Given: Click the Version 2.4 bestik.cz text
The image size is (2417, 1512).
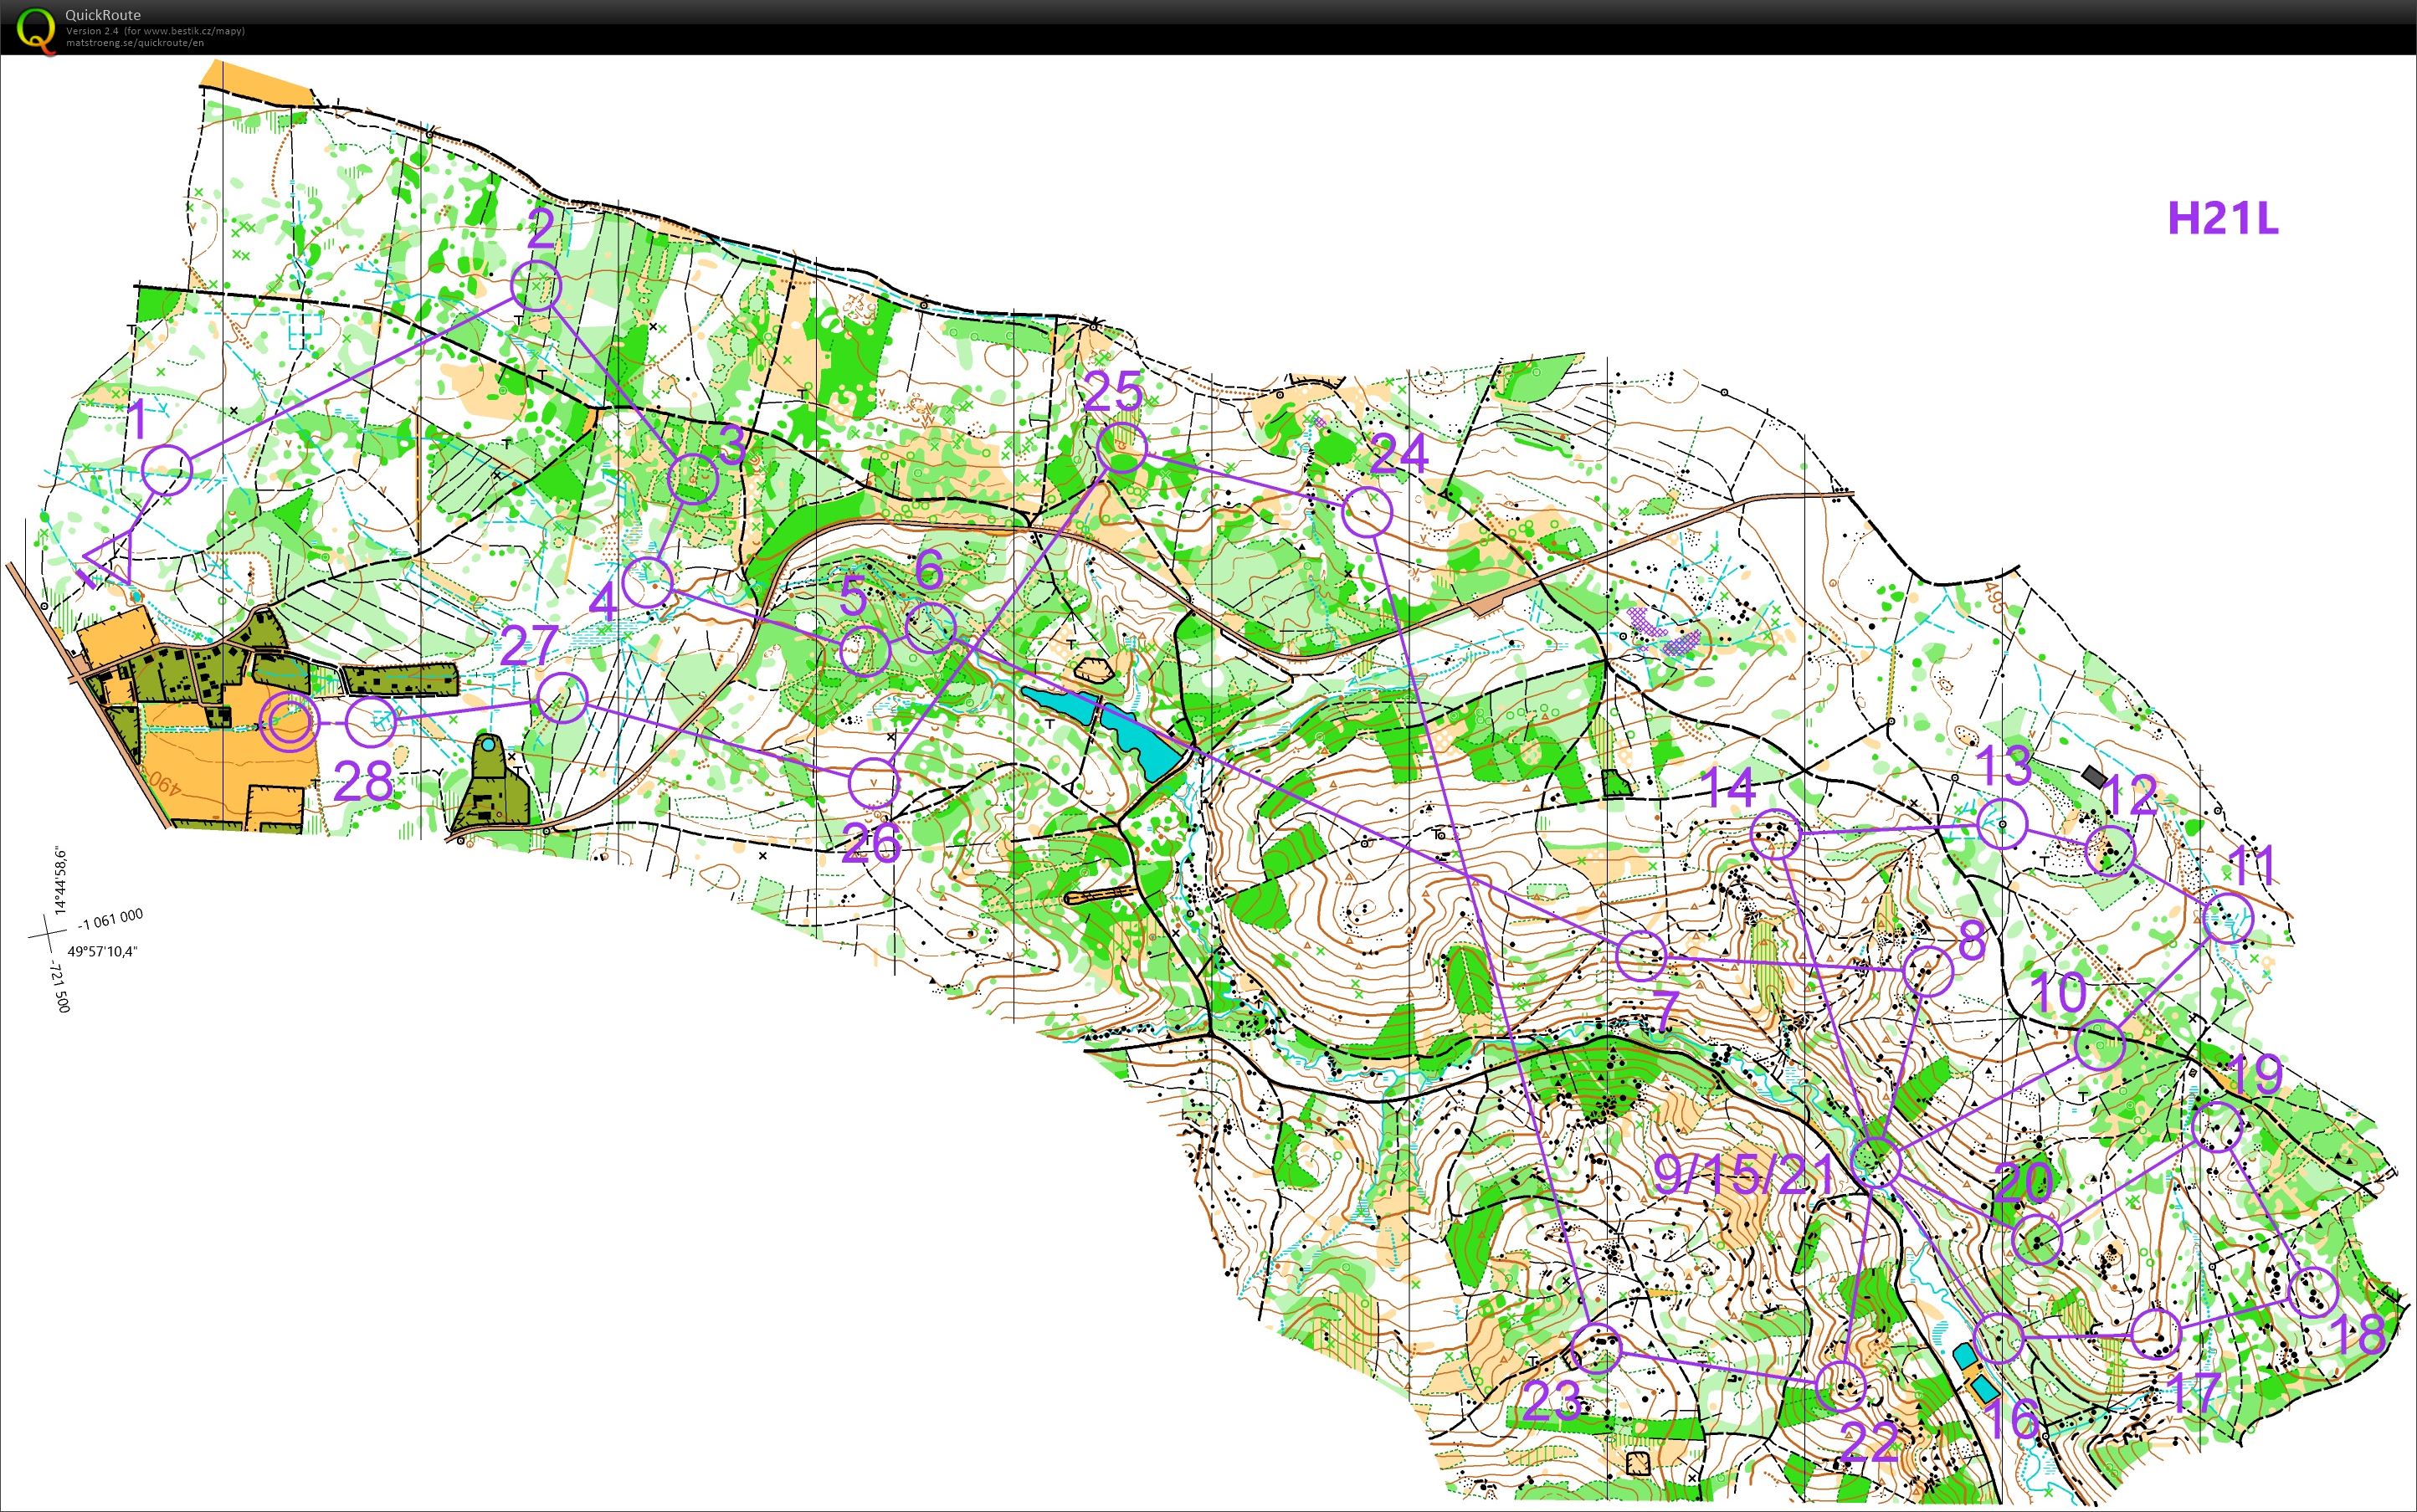Looking at the screenshot, I should pos(155,31).
